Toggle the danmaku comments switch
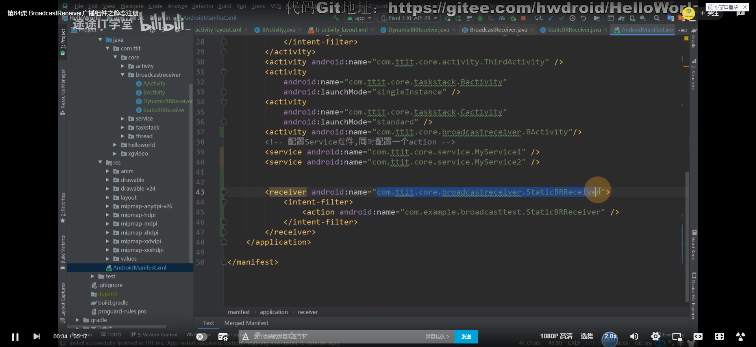 (x=202, y=337)
